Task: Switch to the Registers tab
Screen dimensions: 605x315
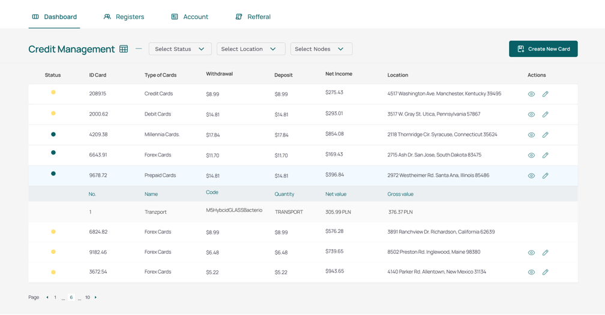Action: tap(124, 17)
